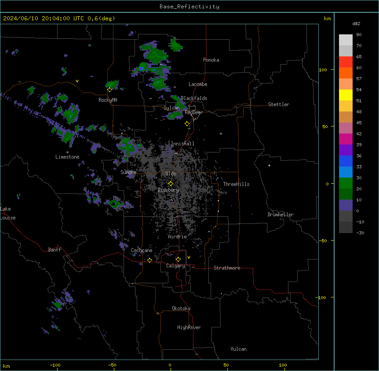Viewport: 379px width, 371px height.
Task: Select the Sylvan label
Action: click(171, 108)
